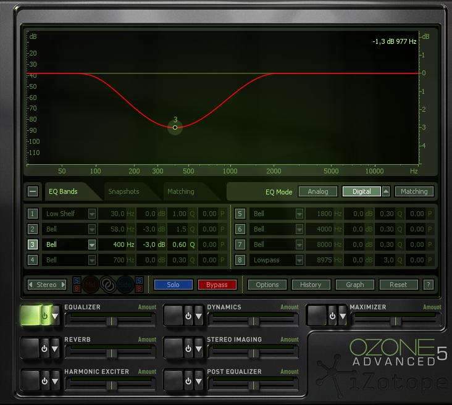
Task: Open band 4 Bell filter type dropdown
Action: point(92,261)
